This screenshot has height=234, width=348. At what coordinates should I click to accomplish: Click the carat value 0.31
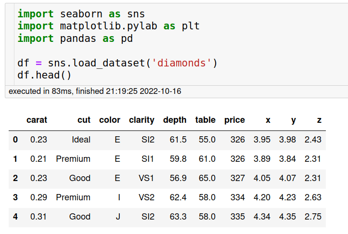coord(39,217)
